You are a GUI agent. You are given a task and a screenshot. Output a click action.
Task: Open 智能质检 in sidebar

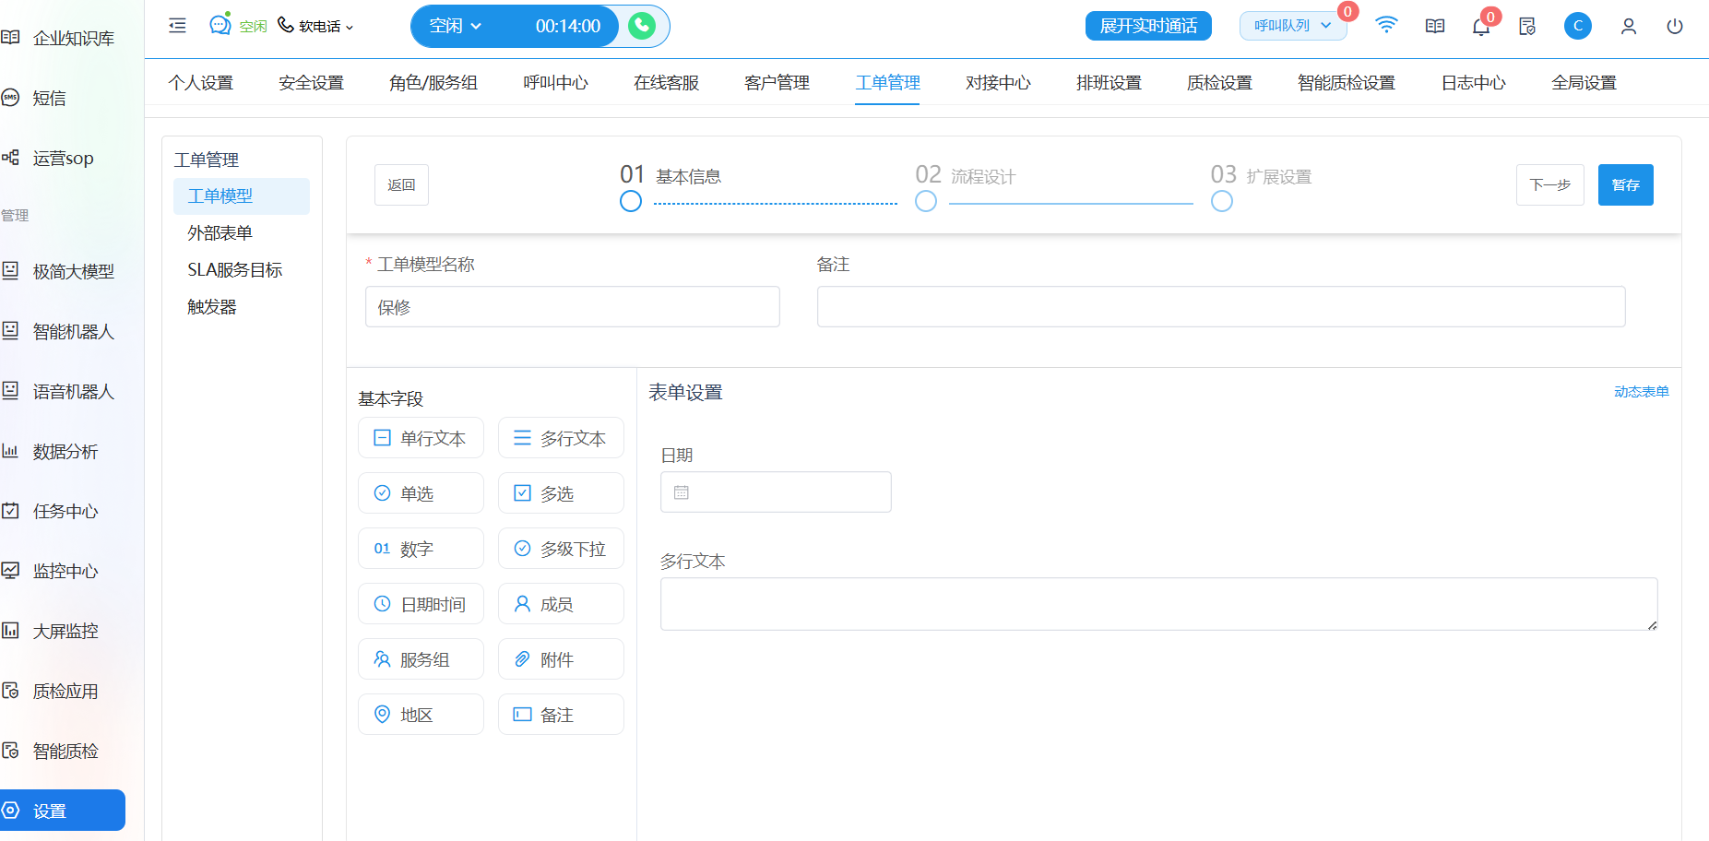point(63,751)
